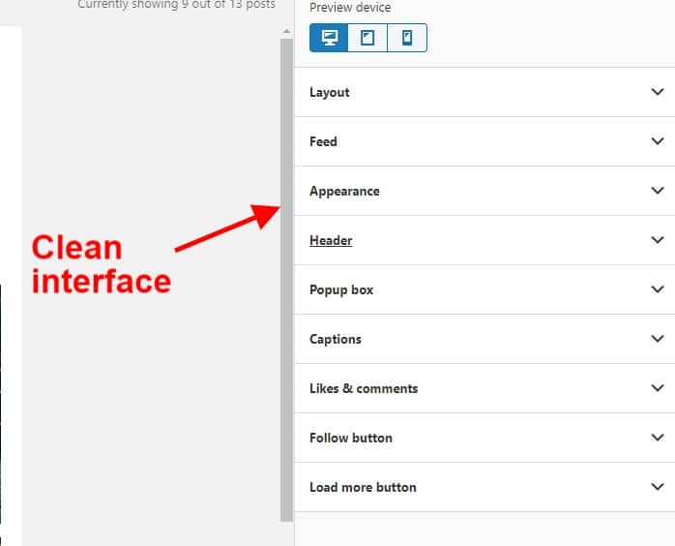
Task: Open the Header settings label
Action: [x=331, y=240]
